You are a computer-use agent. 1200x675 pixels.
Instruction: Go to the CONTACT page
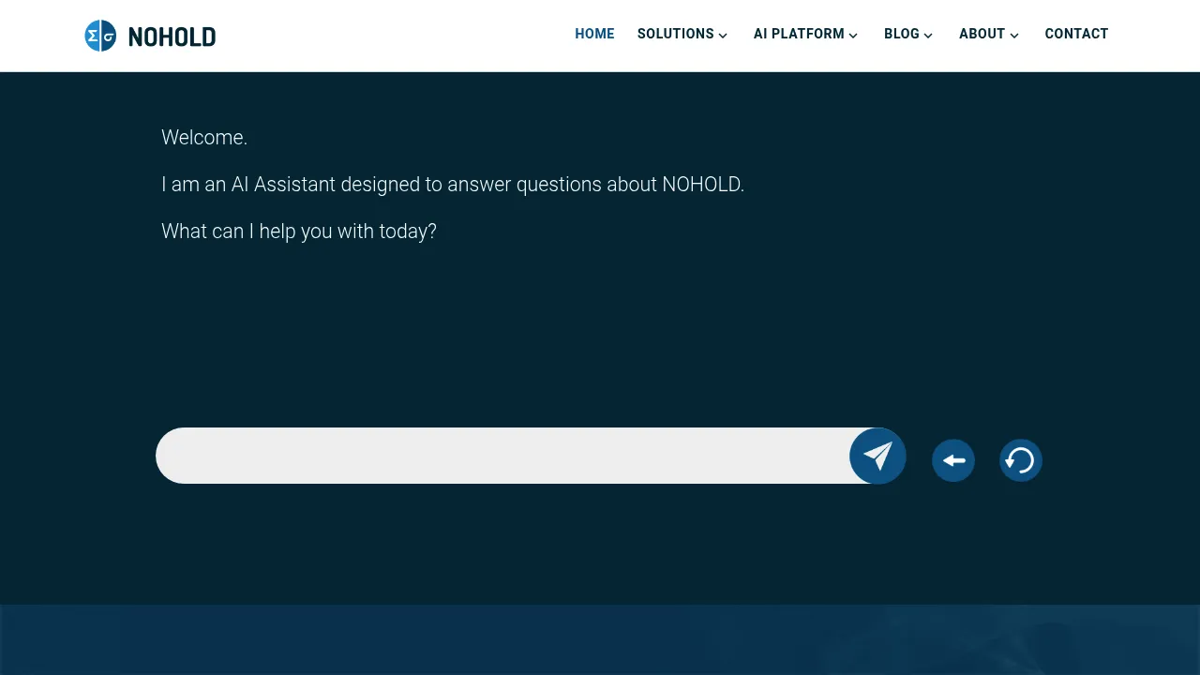[x=1076, y=34]
